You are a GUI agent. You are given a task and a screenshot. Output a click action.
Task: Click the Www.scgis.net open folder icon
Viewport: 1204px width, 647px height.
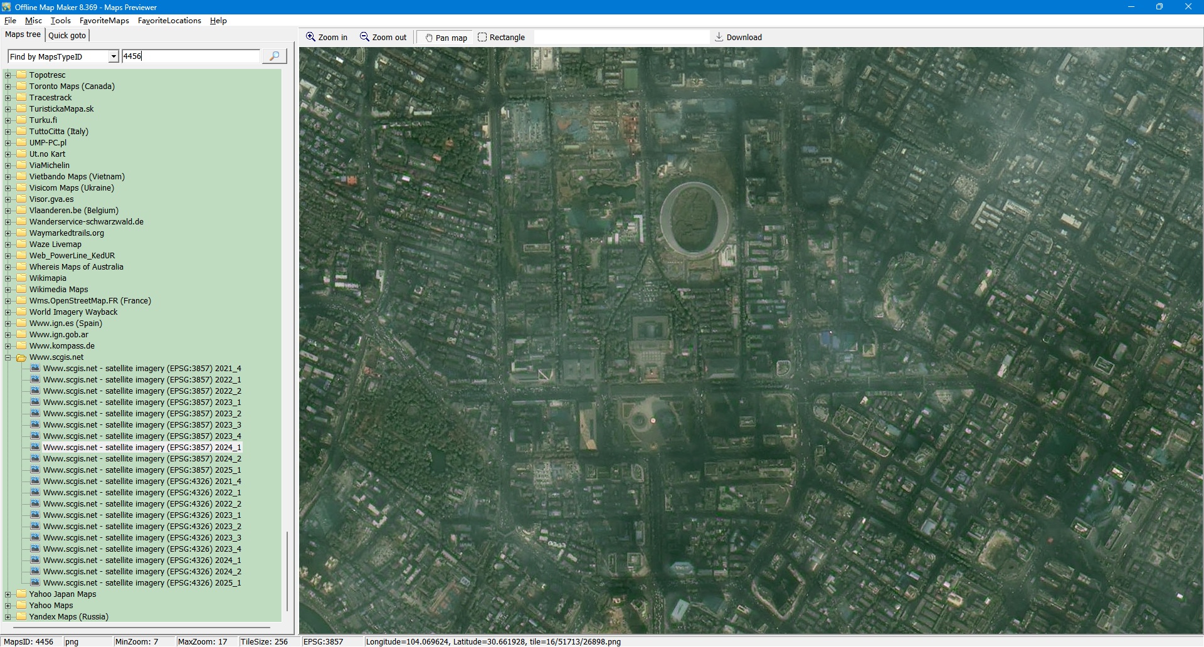click(21, 357)
